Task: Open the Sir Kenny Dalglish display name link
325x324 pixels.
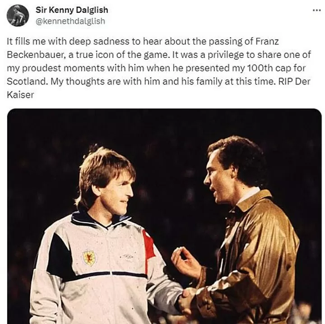Action: coord(72,10)
